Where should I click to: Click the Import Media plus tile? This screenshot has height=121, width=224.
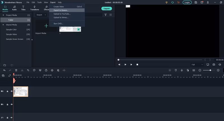(46, 26)
